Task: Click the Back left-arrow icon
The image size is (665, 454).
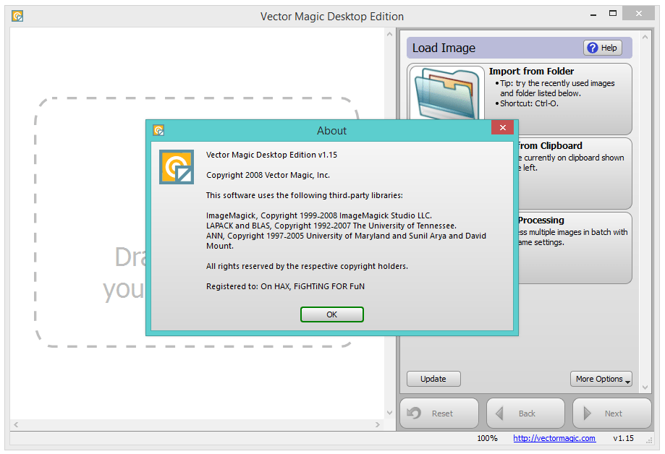Action: (x=500, y=413)
